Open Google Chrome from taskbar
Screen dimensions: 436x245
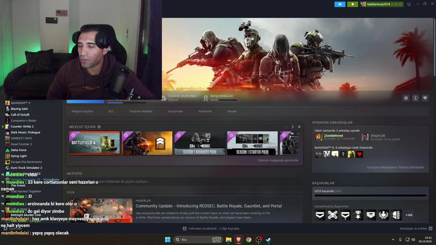[x=249, y=240]
